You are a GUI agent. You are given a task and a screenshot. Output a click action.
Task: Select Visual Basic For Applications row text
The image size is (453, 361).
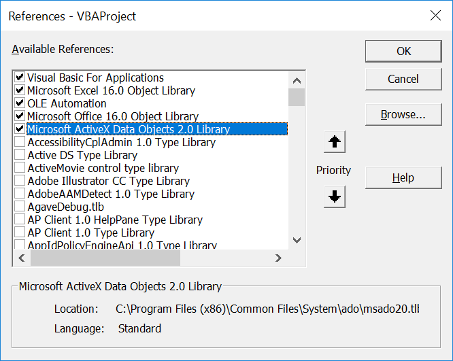tap(95, 78)
